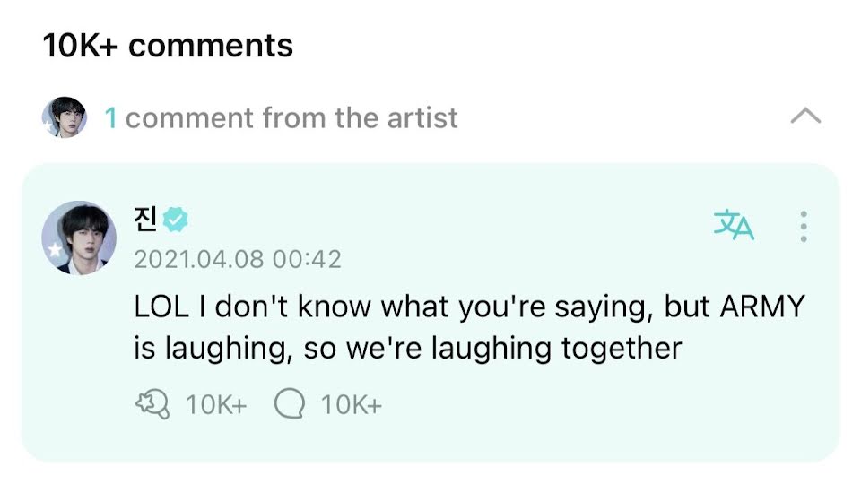Tap the reply speech bubble icon
Screen dimensions: 861x484
pyautogui.click(x=289, y=405)
